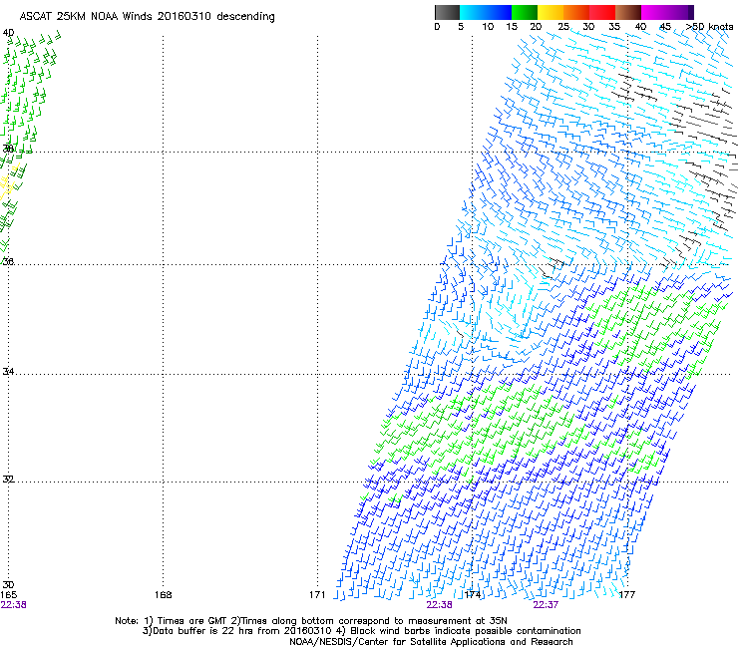738x648 pixels.
Task: Click the longitude axis label '171'
Action: (317, 595)
